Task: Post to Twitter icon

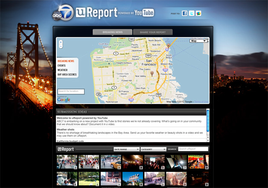Action: 192,13
